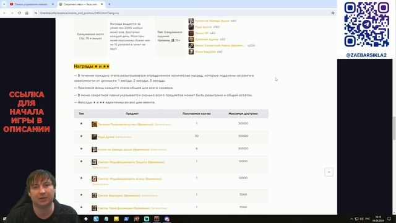Click the Модифицировать Атаку scroll icon
The height and width of the screenshot is (223, 396).
(94, 179)
